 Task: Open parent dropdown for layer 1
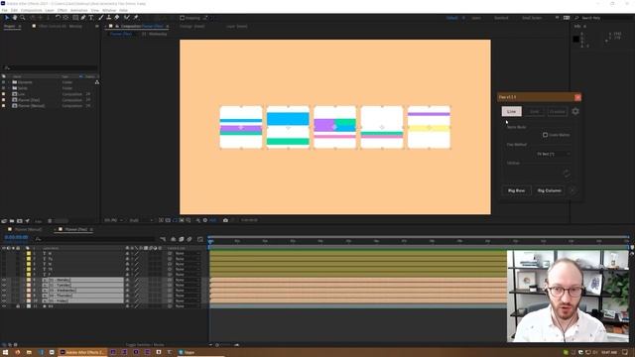[188, 254]
